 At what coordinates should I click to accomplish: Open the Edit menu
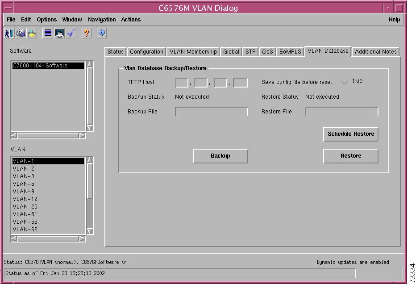(26, 20)
